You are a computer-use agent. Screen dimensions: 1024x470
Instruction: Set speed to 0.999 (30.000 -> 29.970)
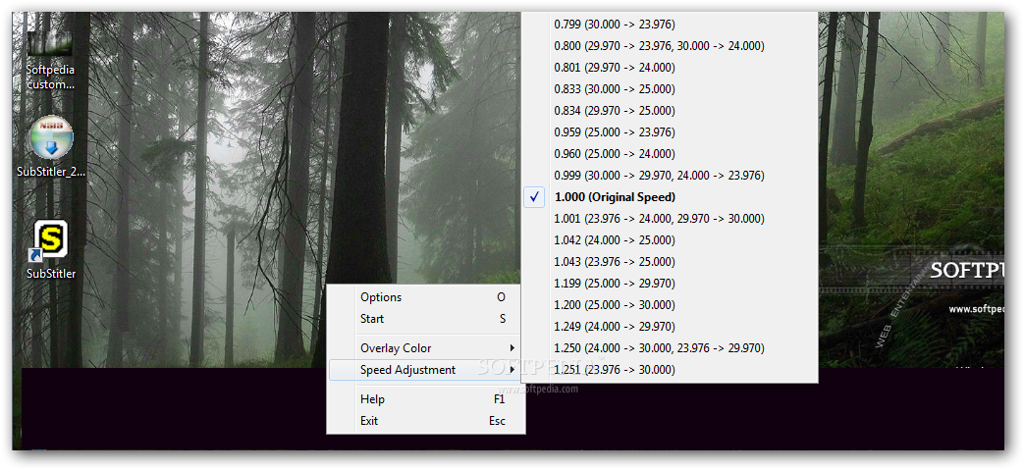coord(670,175)
